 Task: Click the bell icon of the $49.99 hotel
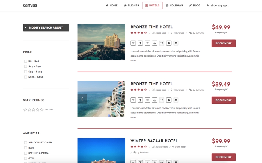(169, 43)
